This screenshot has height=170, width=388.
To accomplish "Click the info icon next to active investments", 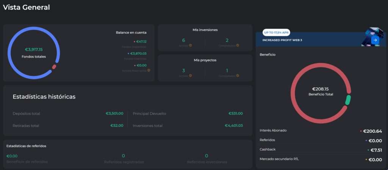I will (x=190, y=46).
